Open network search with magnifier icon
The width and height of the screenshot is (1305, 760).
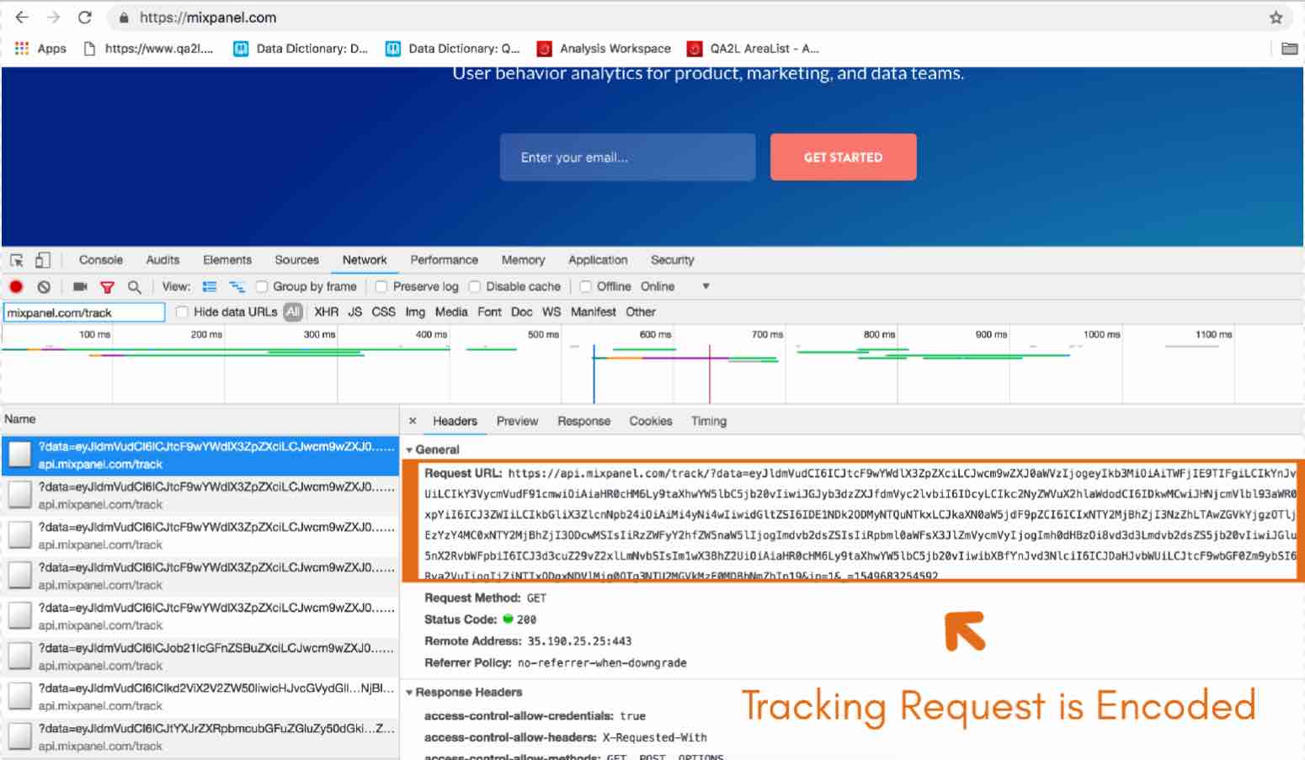click(134, 287)
